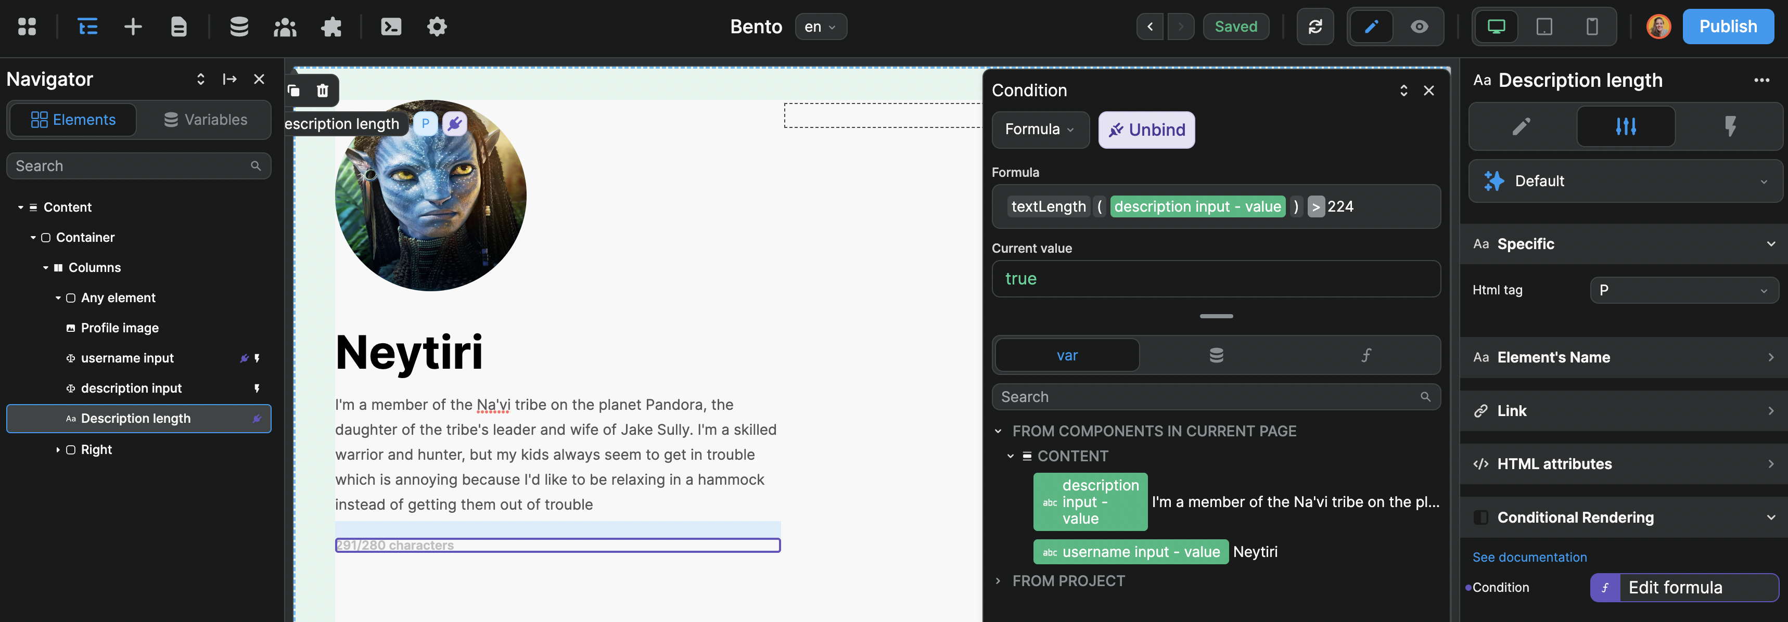The image size is (1788, 622).
Task: Insert description input - value variable
Action: tap(1090, 502)
